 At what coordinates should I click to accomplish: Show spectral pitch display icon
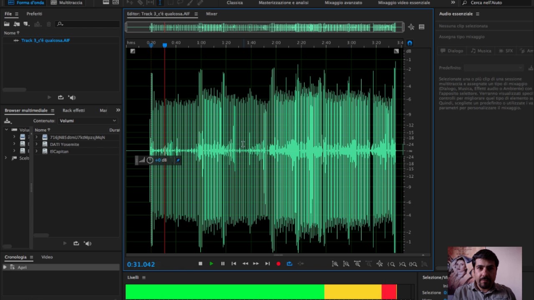(x=116, y=2)
